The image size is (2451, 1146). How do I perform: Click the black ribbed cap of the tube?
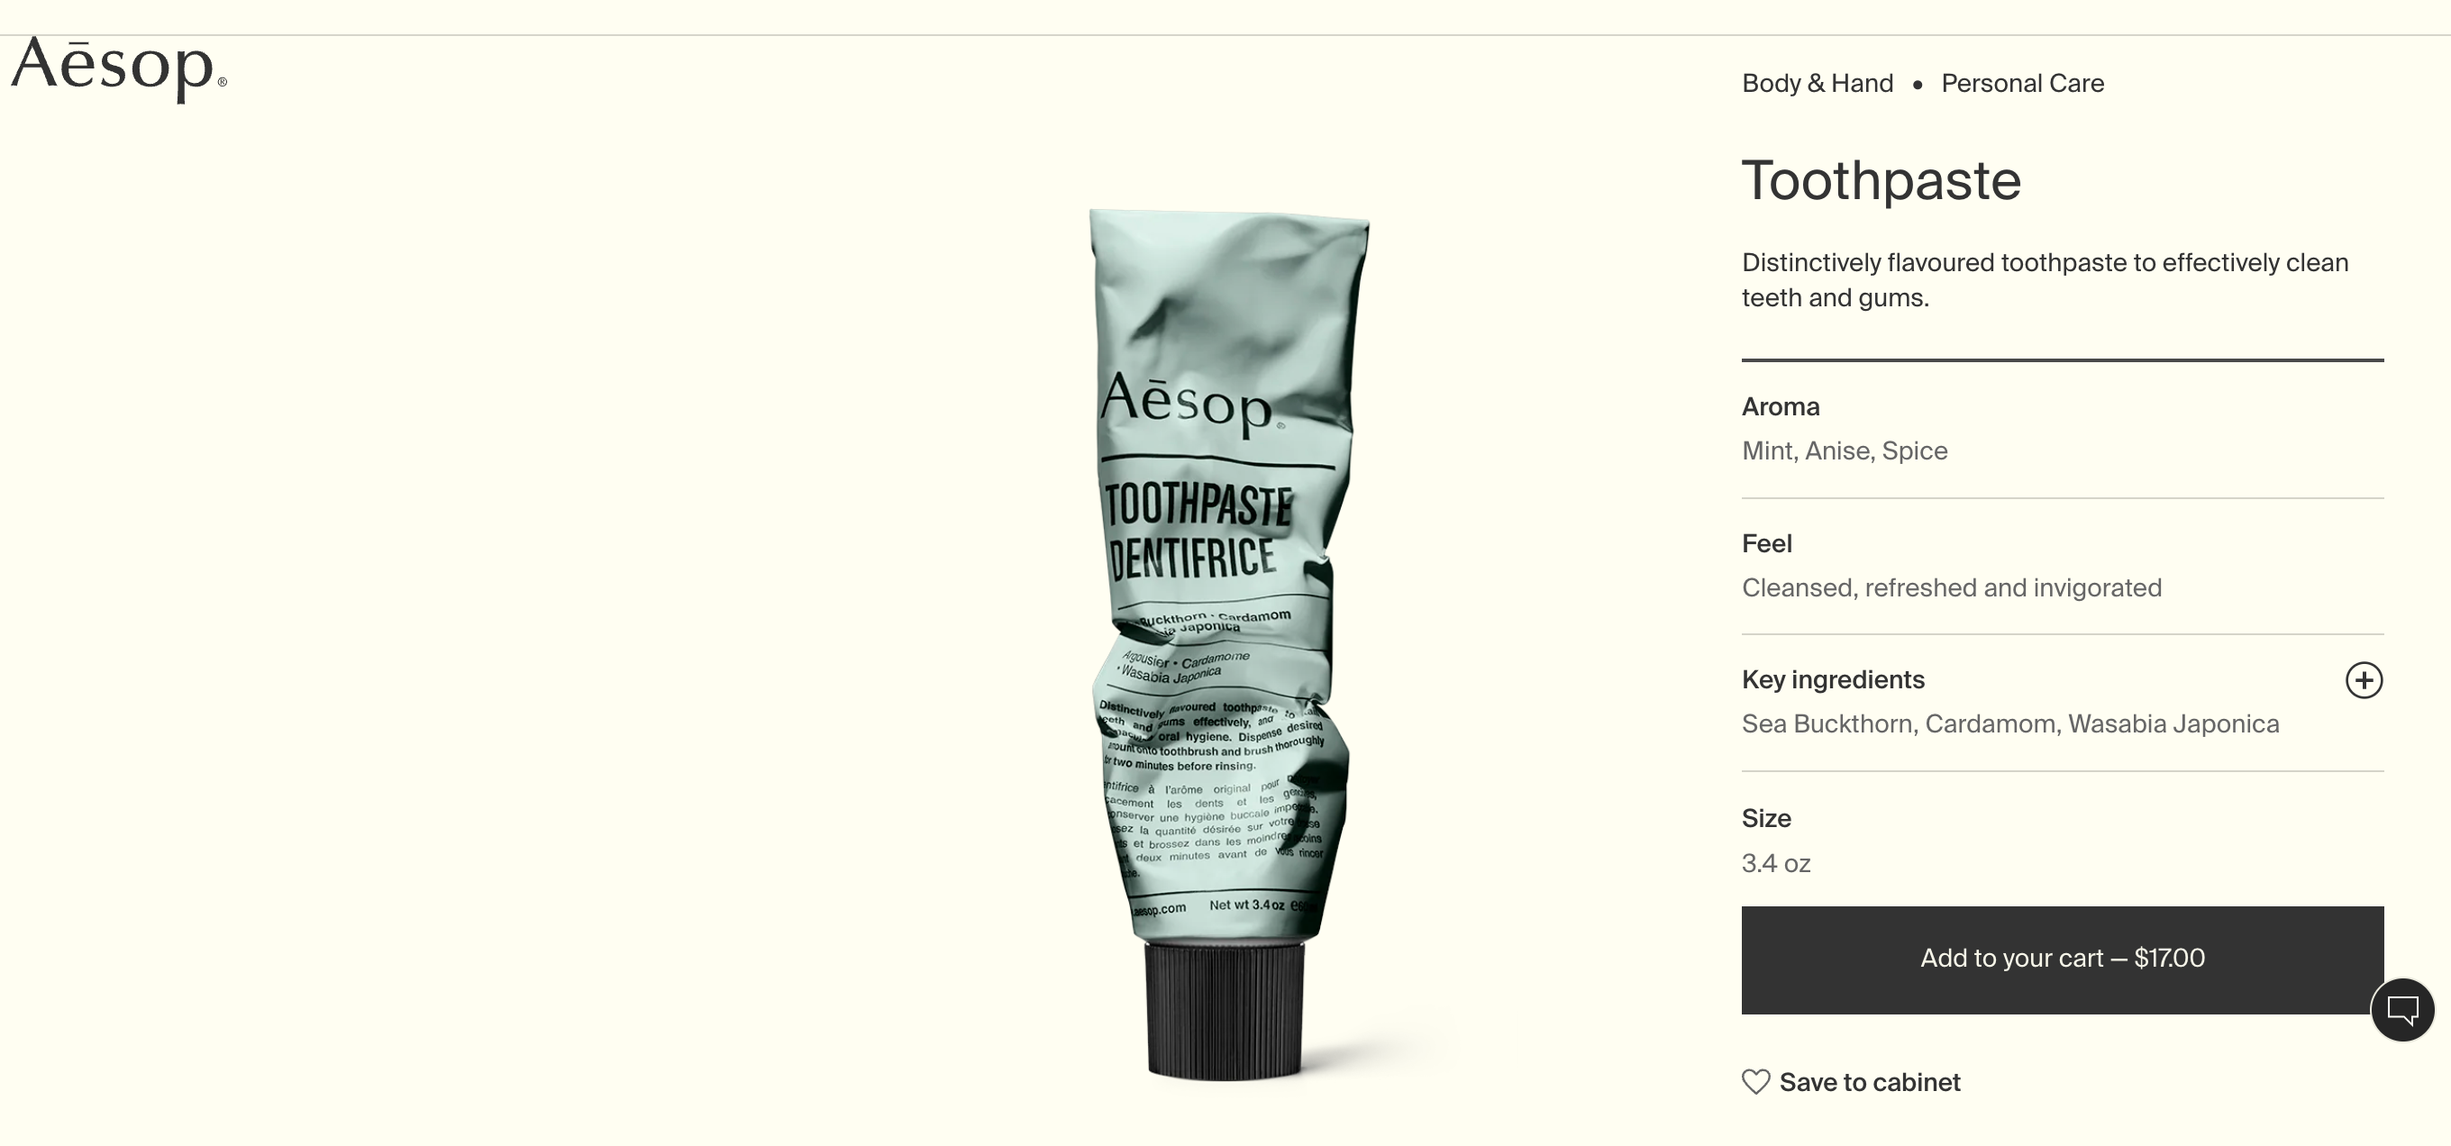[1225, 1011]
